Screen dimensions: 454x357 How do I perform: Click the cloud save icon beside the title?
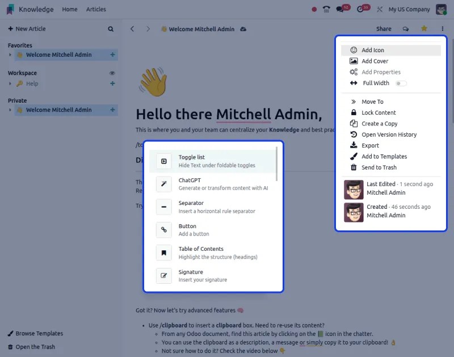click(243, 29)
